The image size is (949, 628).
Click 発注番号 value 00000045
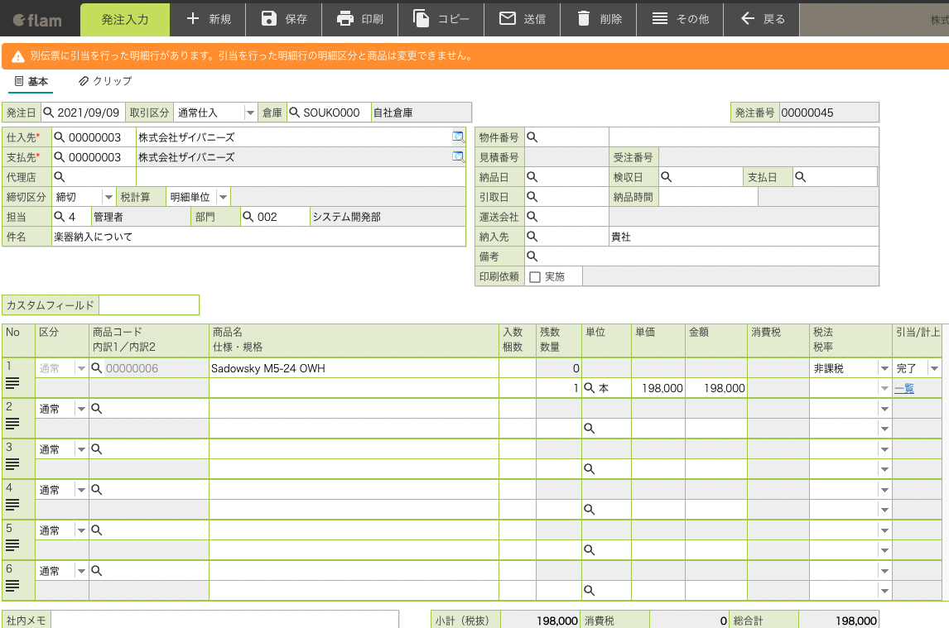coord(807,113)
